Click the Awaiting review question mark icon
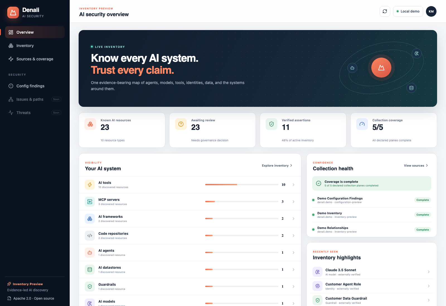The image size is (446, 306). [x=181, y=124]
